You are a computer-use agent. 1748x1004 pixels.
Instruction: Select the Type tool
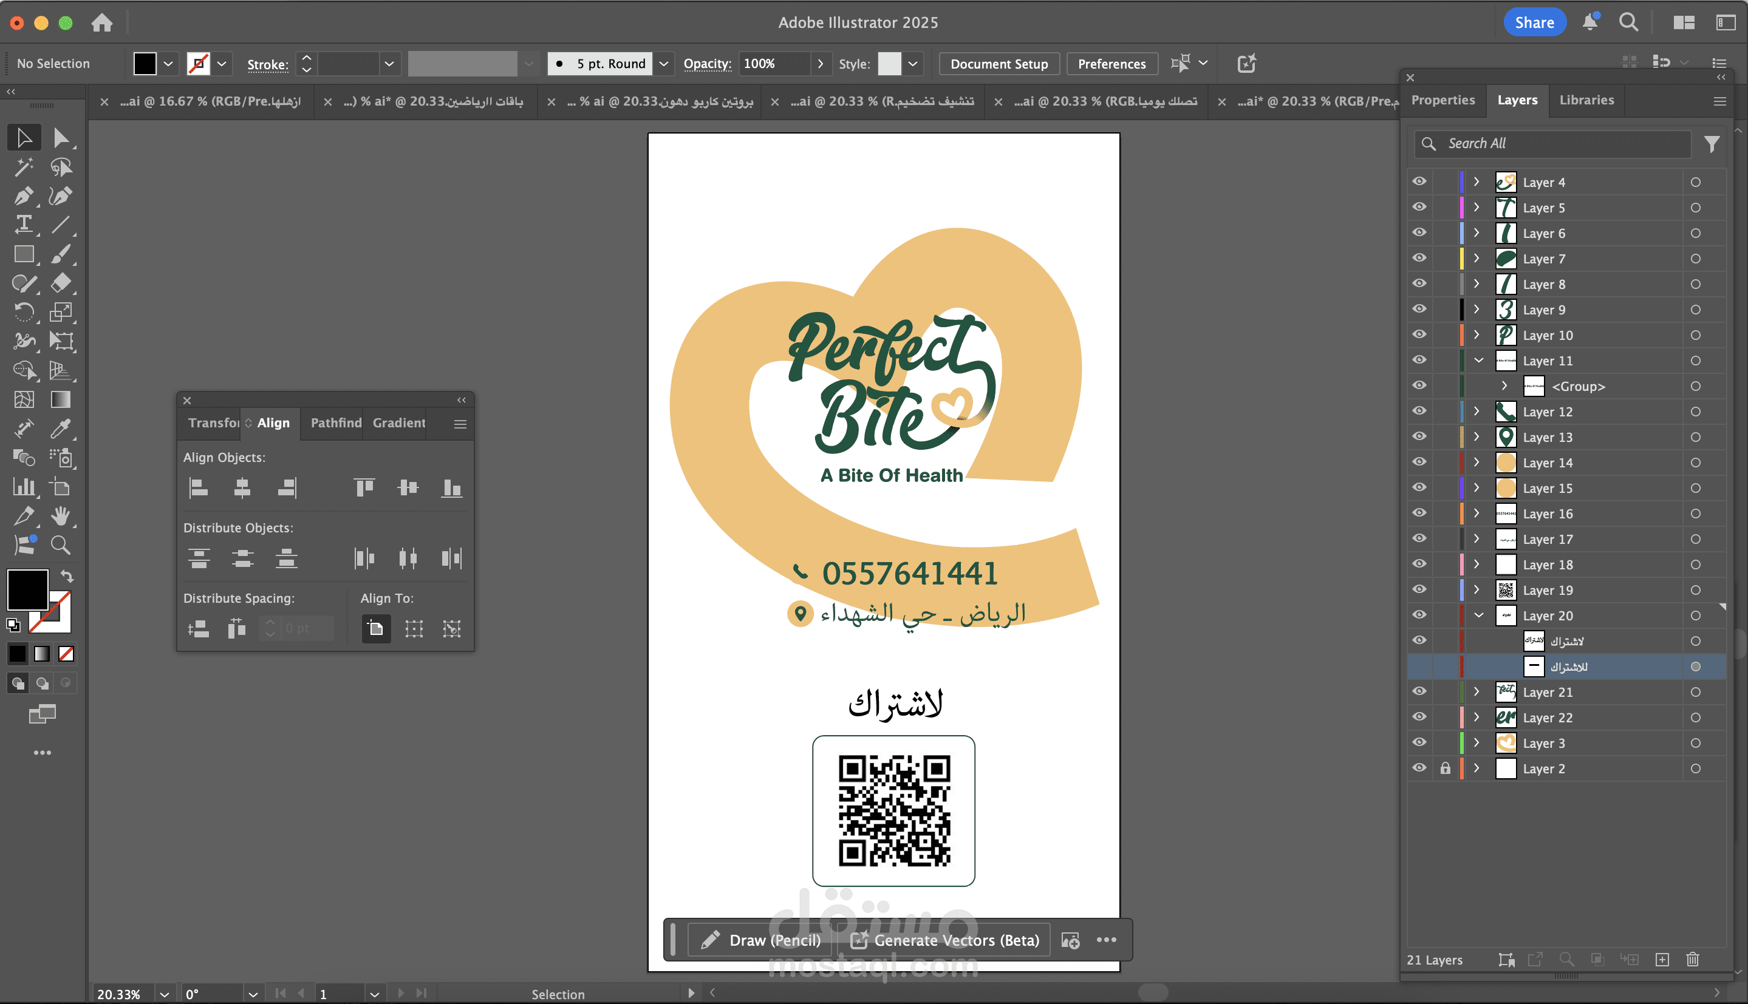pos(24,225)
